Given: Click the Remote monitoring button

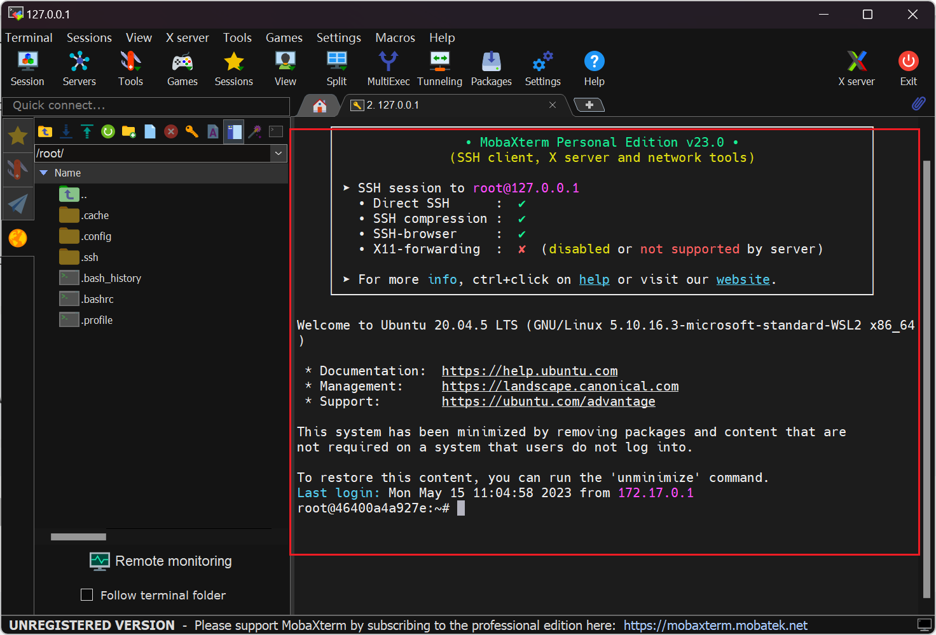Looking at the screenshot, I should point(162,561).
